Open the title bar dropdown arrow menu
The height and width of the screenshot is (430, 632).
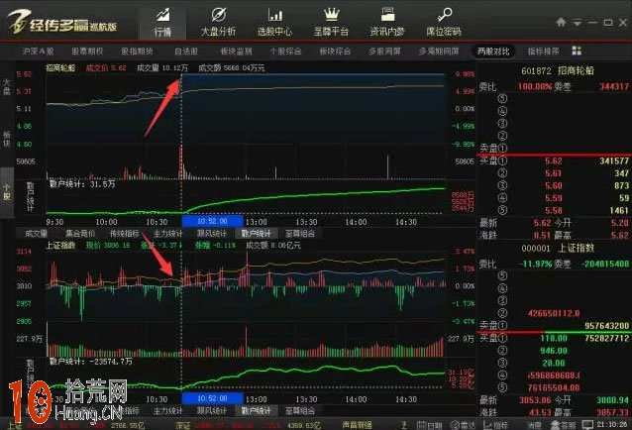click(578, 23)
